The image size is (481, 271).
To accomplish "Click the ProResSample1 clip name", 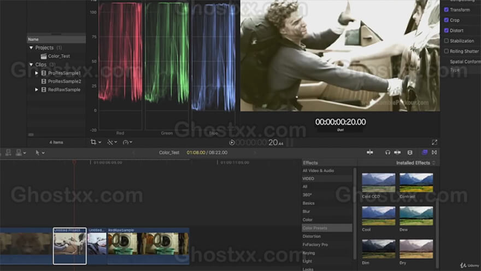I will pos(64,73).
